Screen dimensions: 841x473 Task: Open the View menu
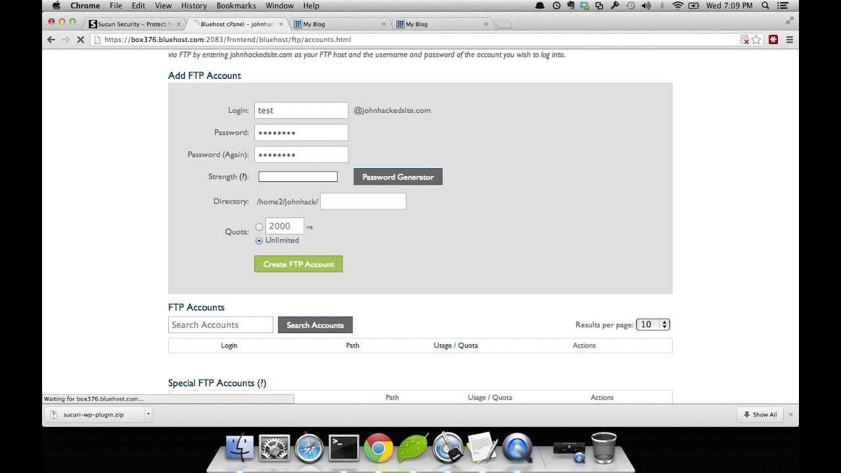coord(164,5)
